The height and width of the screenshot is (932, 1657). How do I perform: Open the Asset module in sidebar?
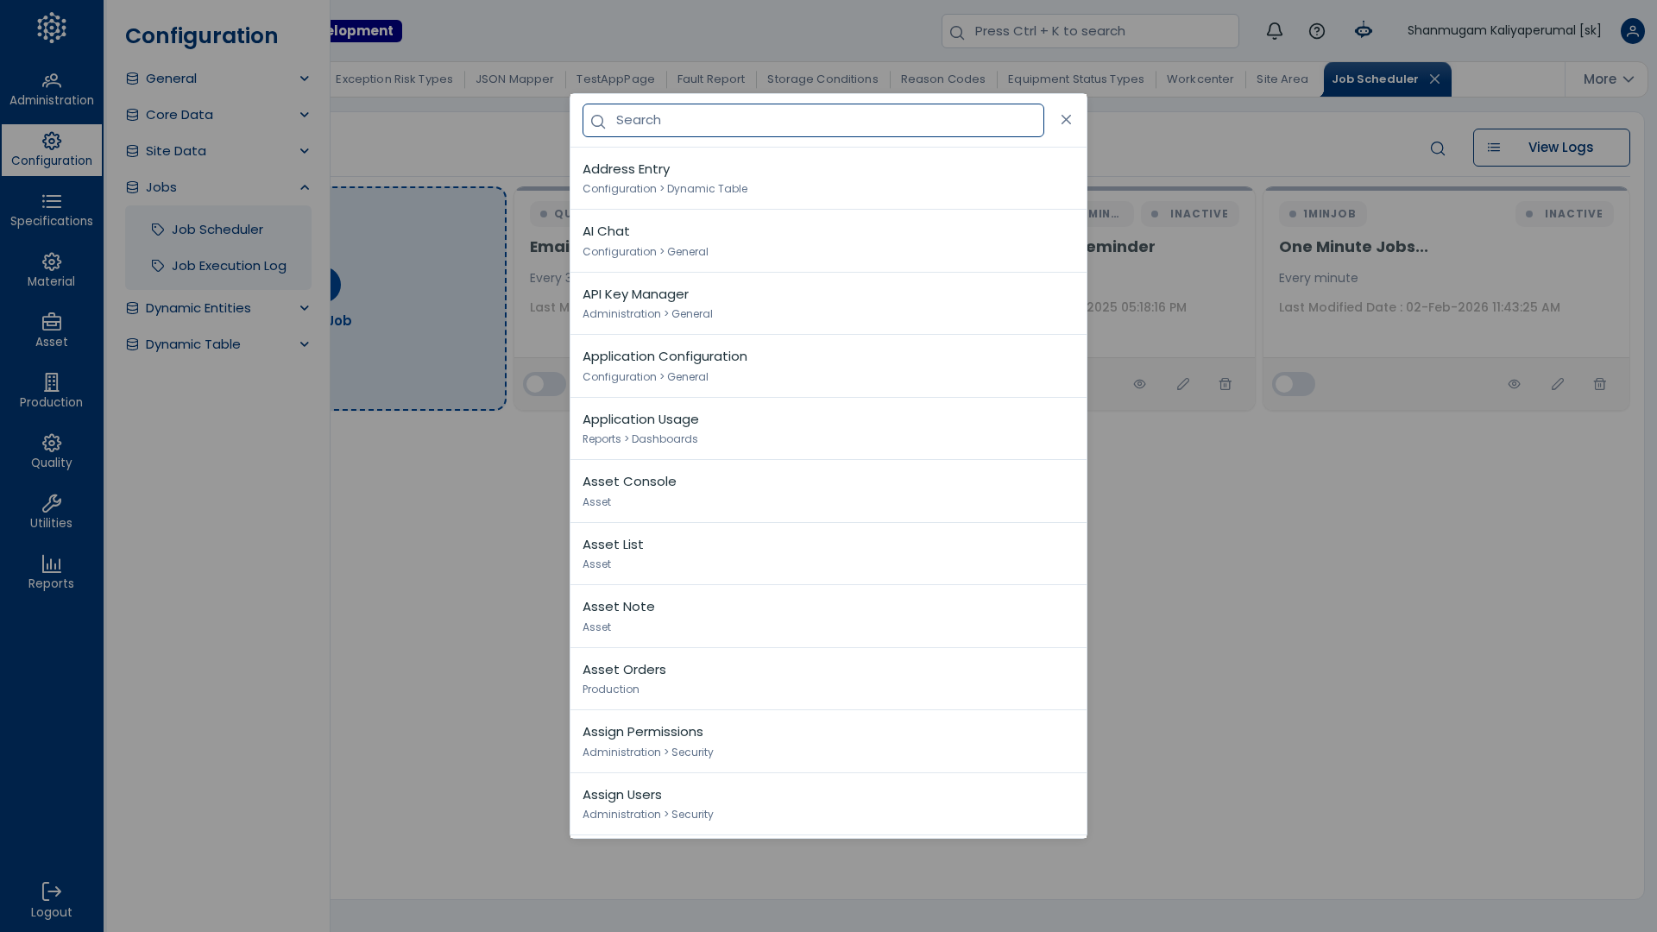52,331
